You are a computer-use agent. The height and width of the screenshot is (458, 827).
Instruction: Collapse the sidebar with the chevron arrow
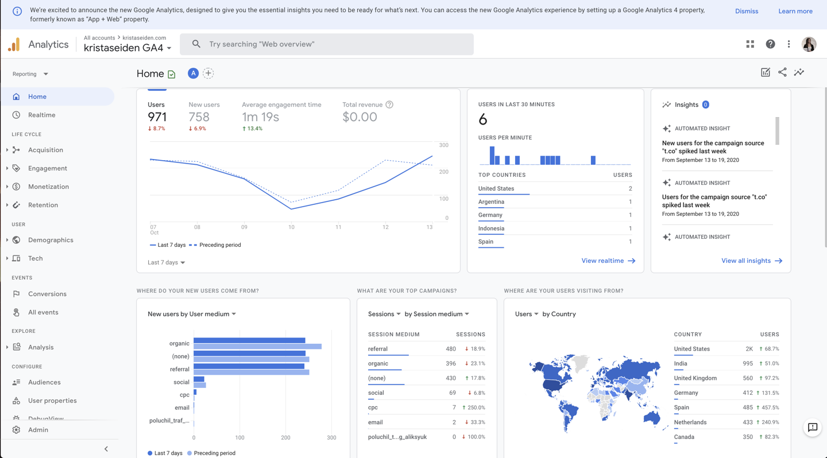point(106,449)
